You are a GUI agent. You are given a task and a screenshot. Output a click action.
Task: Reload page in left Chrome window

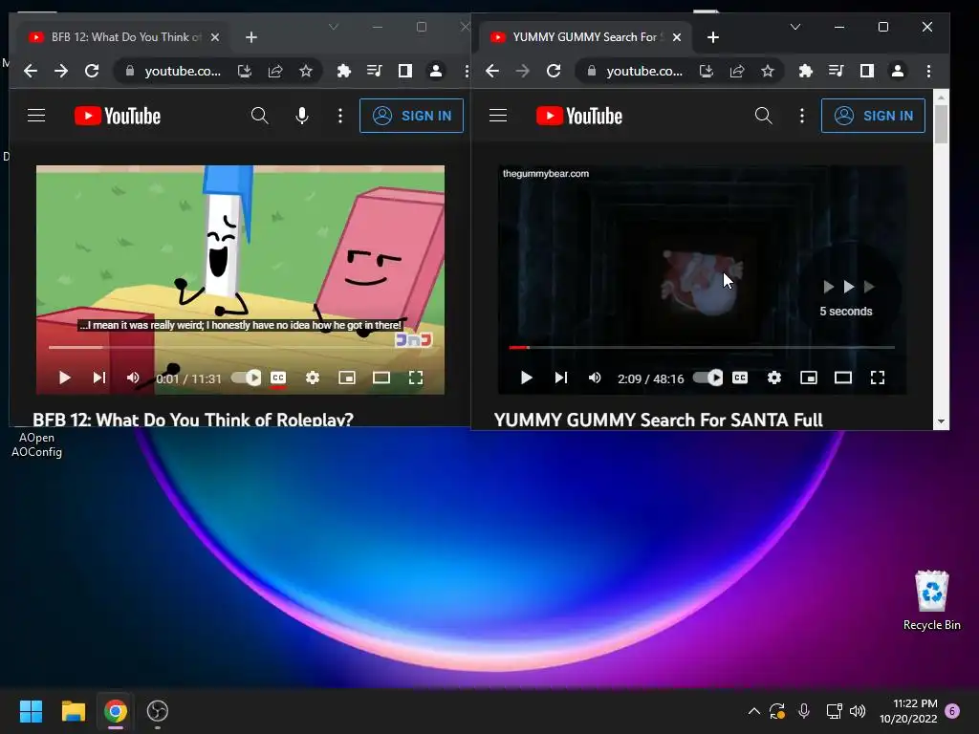coord(92,71)
